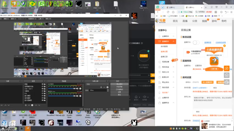Open 台式音响 mixer channel settings gear
234x131 pixels.
pyautogui.click(x=80, y=88)
